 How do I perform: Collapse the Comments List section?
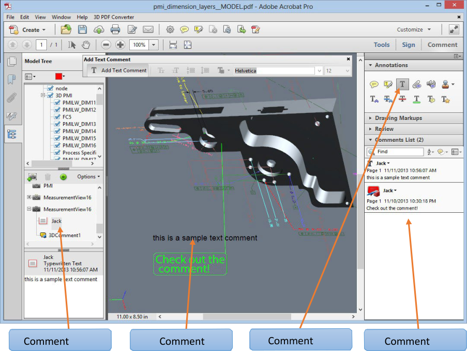(x=370, y=140)
